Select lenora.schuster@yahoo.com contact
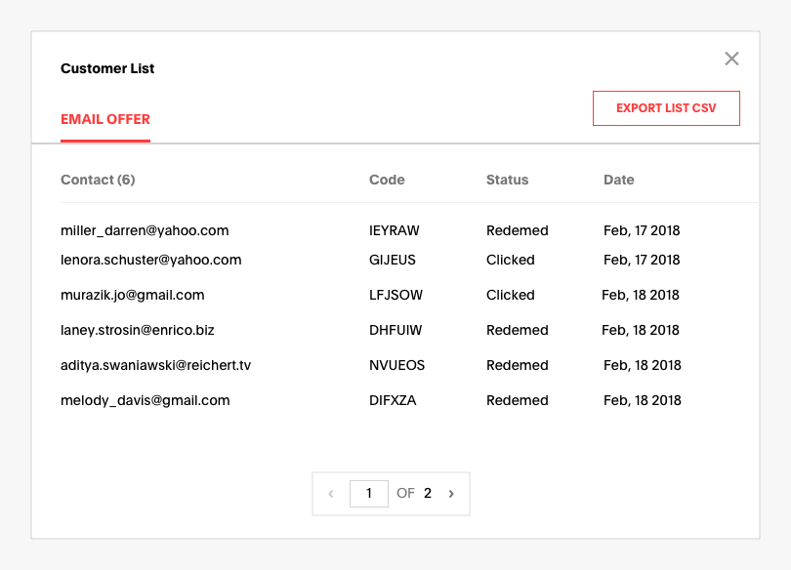This screenshot has width=791, height=570. pos(150,260)
